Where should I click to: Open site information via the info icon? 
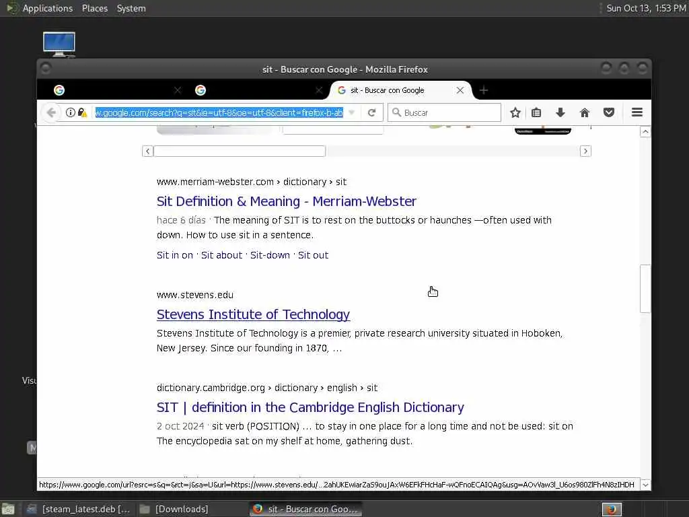click(x=70, y=112)
